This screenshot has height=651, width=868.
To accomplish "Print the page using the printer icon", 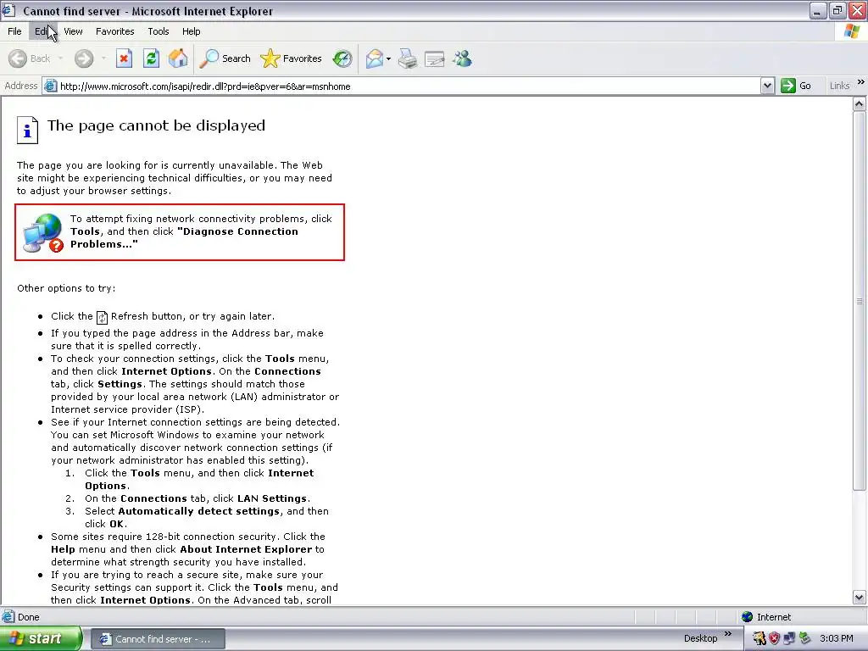I will coord(408,58).
